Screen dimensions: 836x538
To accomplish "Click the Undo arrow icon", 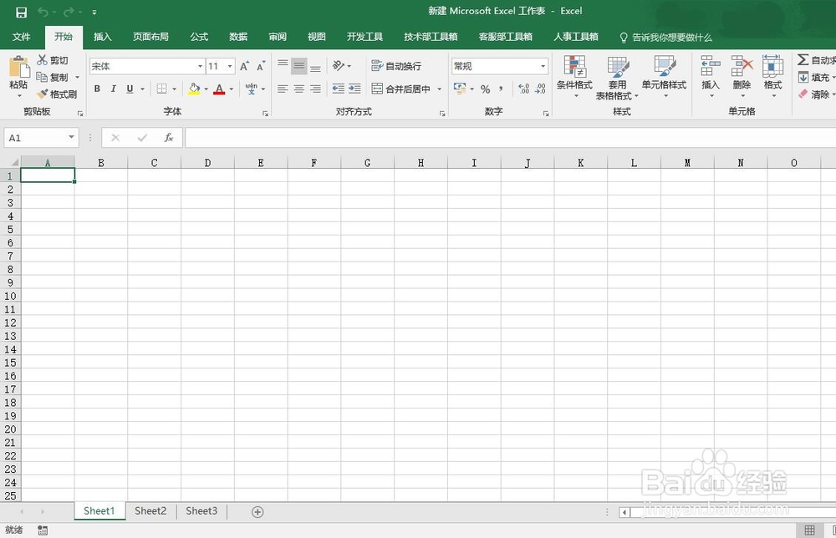I will 43,12.
